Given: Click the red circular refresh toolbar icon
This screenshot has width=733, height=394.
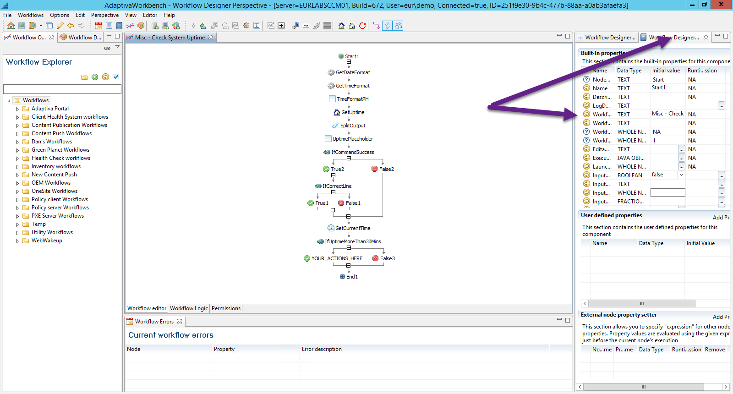Looking at the screenshot, I should point(362,26).
